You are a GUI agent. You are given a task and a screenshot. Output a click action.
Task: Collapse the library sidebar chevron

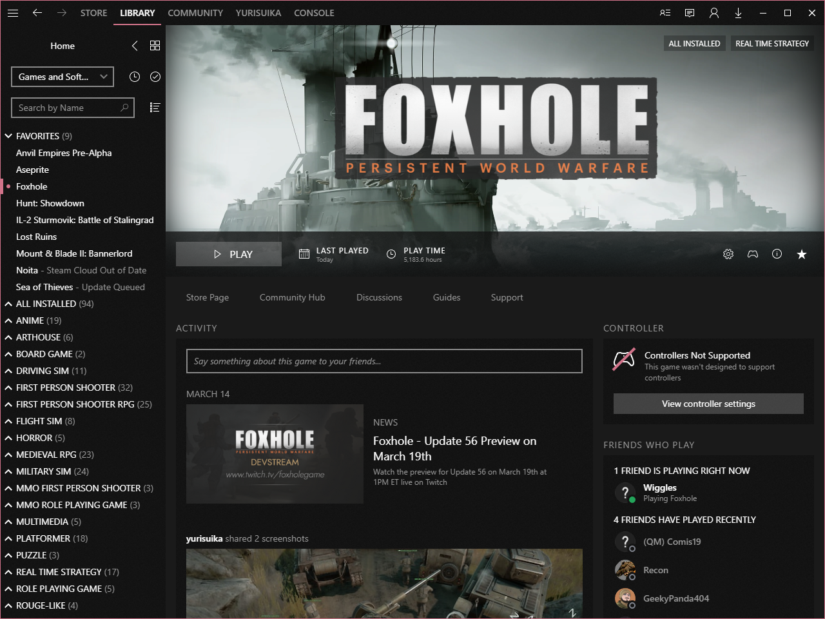[x=135, y=46]
